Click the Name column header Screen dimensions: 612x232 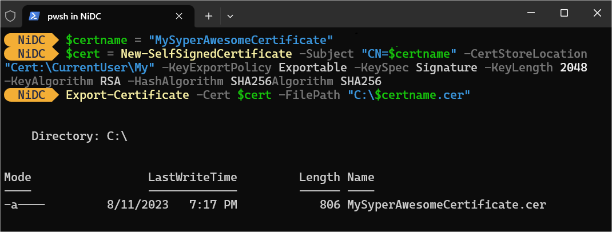(x=360, y=177)
